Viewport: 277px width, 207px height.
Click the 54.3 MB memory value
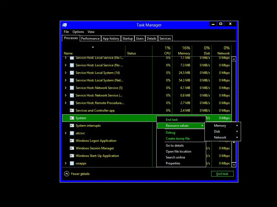coord(184,80)
